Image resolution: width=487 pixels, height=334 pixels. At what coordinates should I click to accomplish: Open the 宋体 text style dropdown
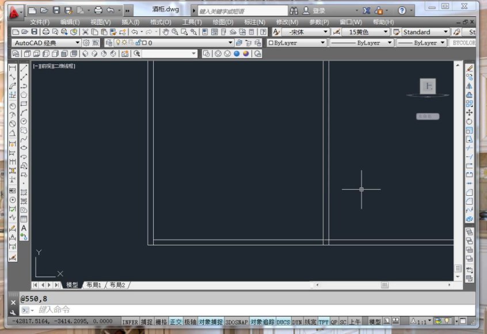pyautogui.click(x=325, y=32)
